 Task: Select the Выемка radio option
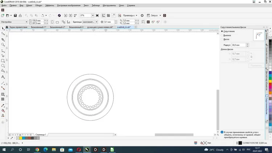(222, 35)
